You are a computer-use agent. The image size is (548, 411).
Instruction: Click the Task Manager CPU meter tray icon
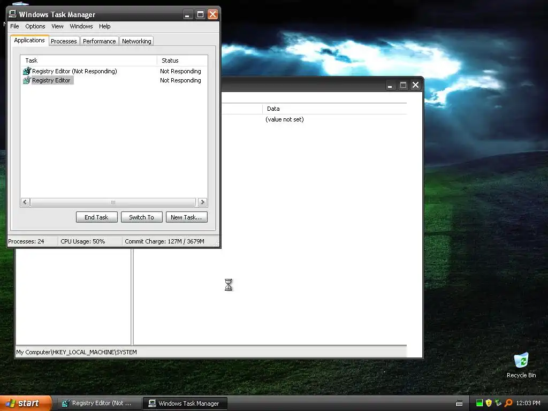pyautogui.click(x=479, y=403)
